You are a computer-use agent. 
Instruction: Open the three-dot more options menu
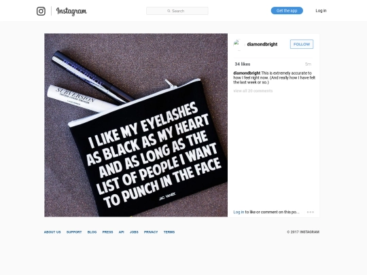point(311,212)
